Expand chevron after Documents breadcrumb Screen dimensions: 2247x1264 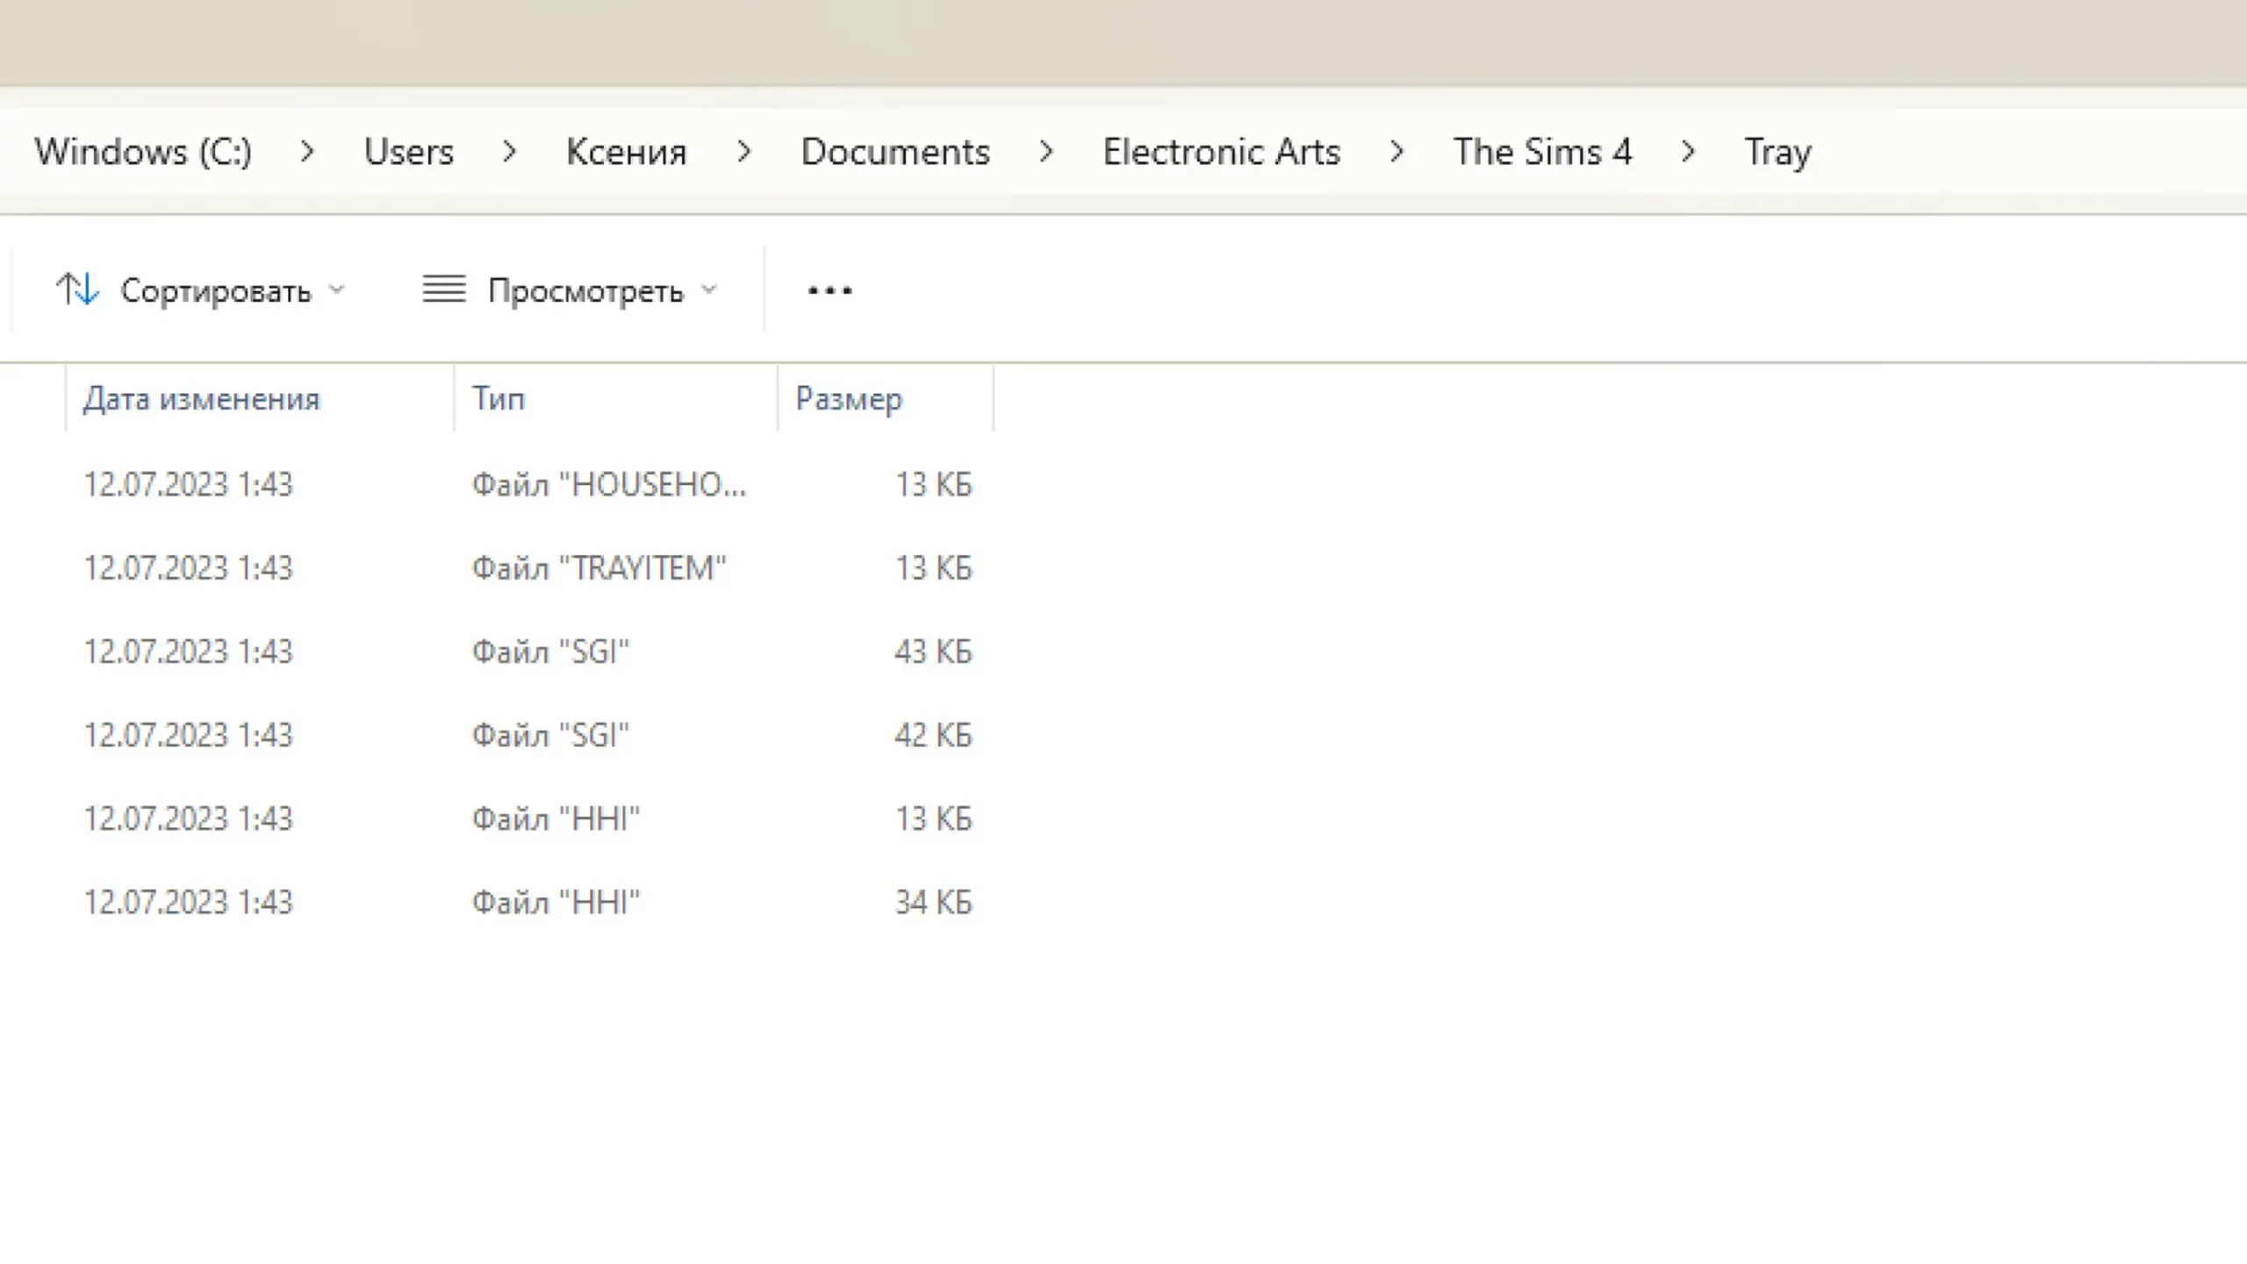(1045, 152)
